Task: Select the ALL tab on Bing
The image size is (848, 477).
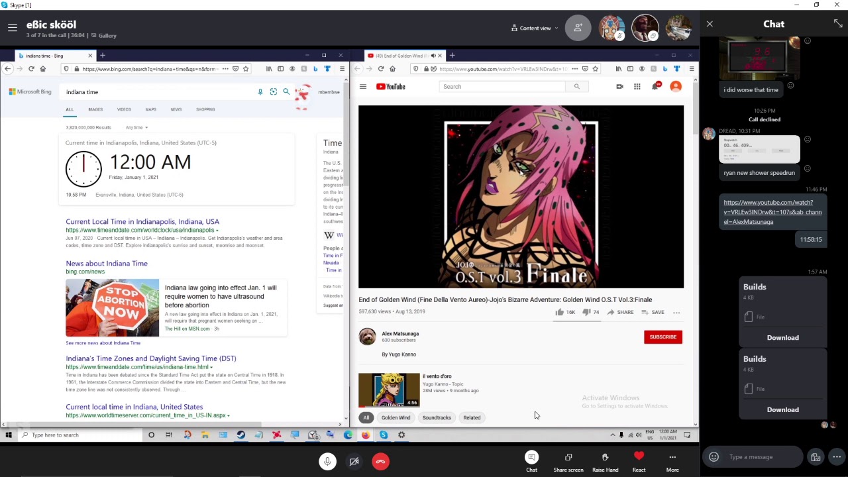Action: [x=70, y=109]
